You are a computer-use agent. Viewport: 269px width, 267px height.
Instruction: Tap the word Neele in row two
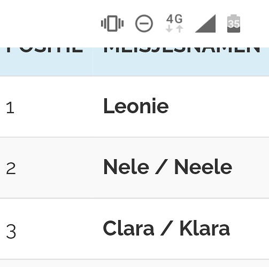203,167
